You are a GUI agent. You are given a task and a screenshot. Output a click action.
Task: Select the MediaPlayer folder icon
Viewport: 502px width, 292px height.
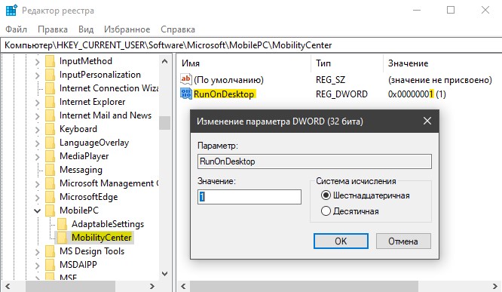[50, 156]
